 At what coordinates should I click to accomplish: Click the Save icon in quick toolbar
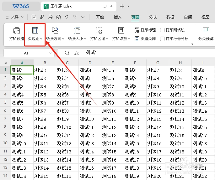(34, 17)
